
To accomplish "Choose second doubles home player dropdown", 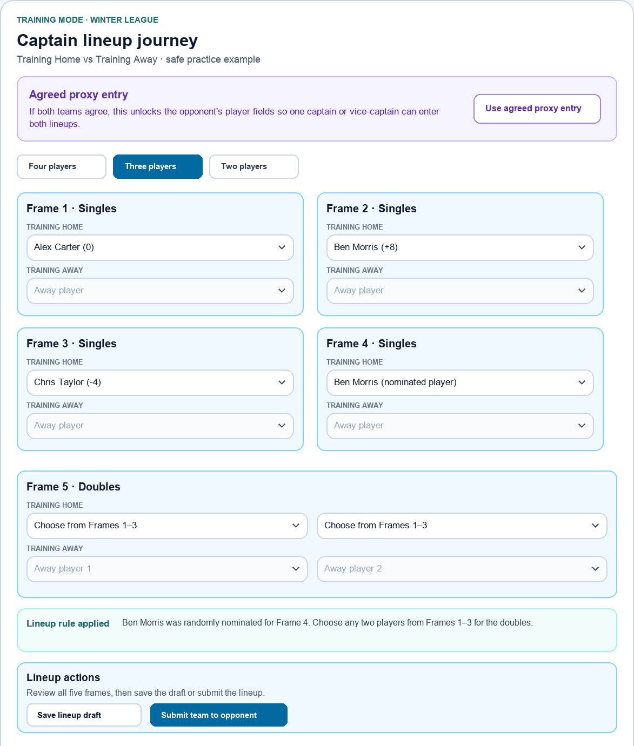I will [x=462, y=526].
